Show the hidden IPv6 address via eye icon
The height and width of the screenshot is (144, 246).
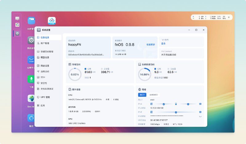[200, 116]
